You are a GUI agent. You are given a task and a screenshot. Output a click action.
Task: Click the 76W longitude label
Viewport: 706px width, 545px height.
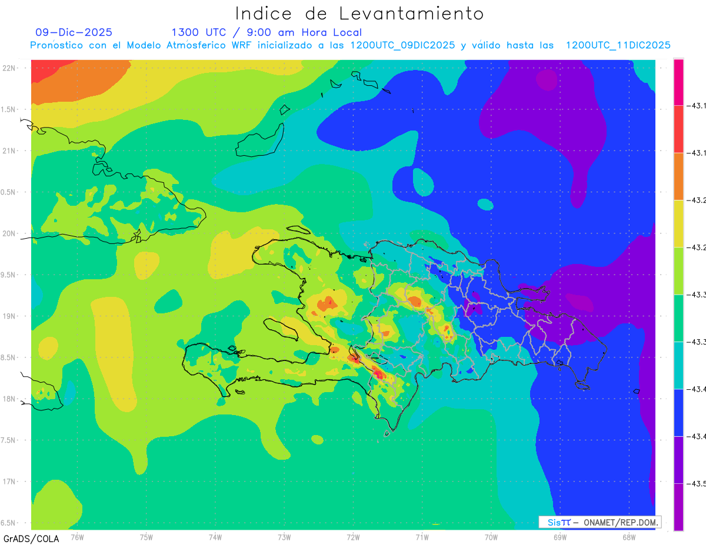[77, 537]
